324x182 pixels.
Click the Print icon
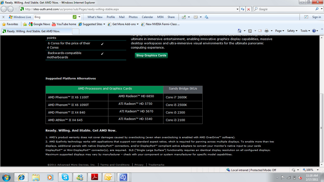267,31
